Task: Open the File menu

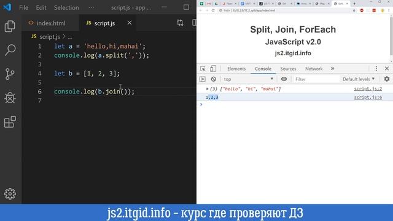Action: [x=24, y=7]
